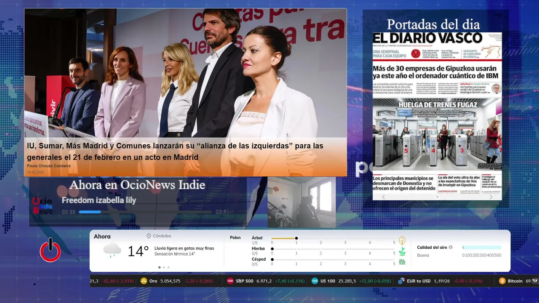The image size is (539, 303).
Task: Click EUR to USD label in ticker
Action: [x=419, y=281]
